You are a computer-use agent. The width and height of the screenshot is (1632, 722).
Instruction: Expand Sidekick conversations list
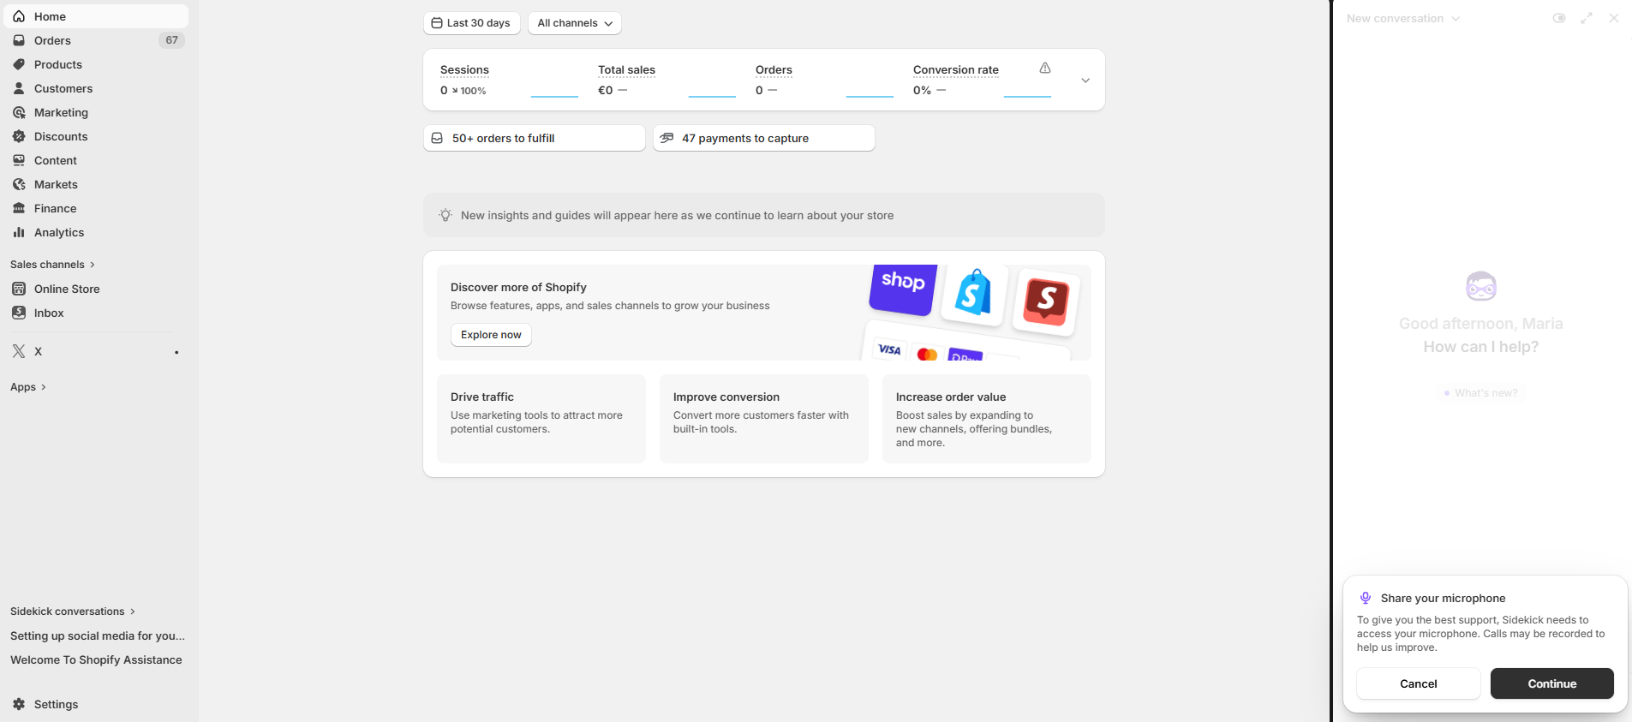[x=73, y=612]
